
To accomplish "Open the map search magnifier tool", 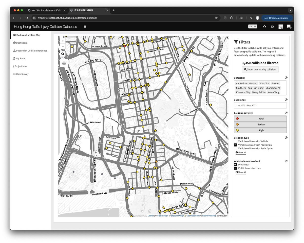I will tap(63, 54).
